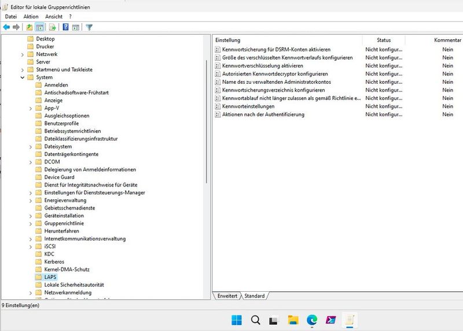Open PowerShell from the taskbar

tap(330, 320)
